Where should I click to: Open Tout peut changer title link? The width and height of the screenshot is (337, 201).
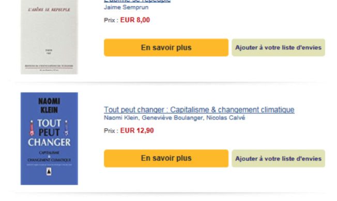[x=199, y=110]
